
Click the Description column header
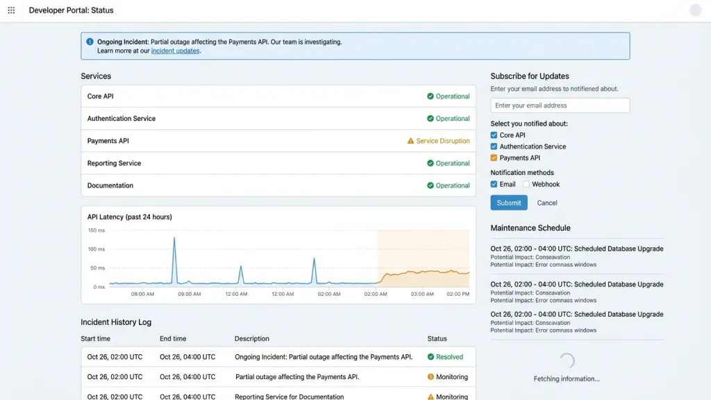[x=251, y=339]
